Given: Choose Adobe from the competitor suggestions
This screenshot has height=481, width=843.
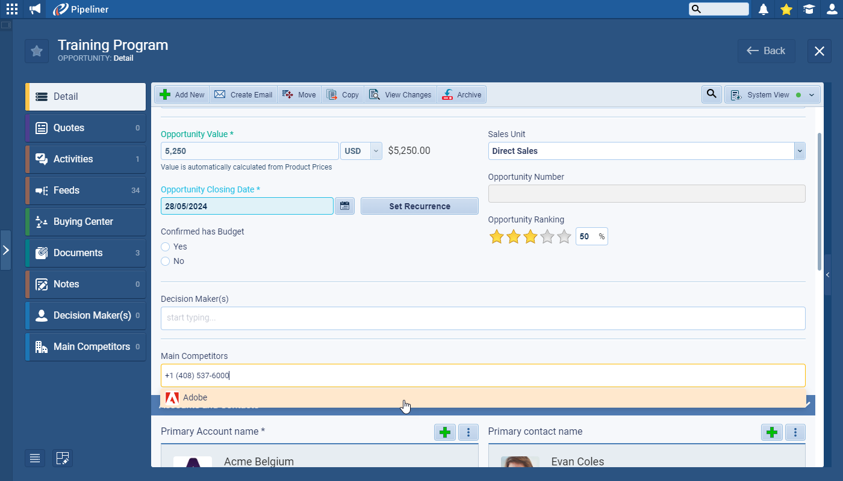Looking at the screenshot, I should 195,397.
